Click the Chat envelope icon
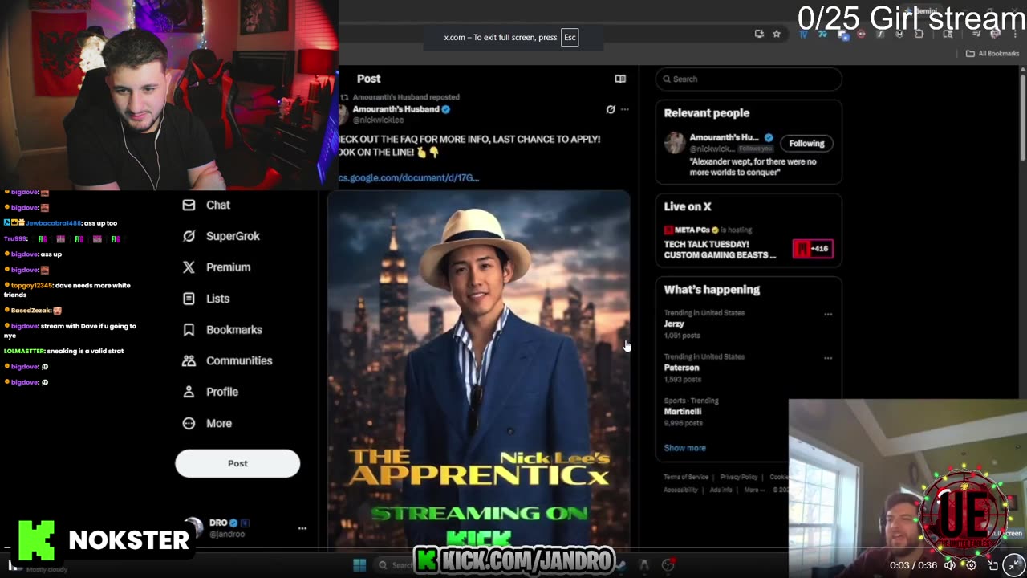Image resolution: width=1027 pixels, height=578 pixels. coord(189,205)
